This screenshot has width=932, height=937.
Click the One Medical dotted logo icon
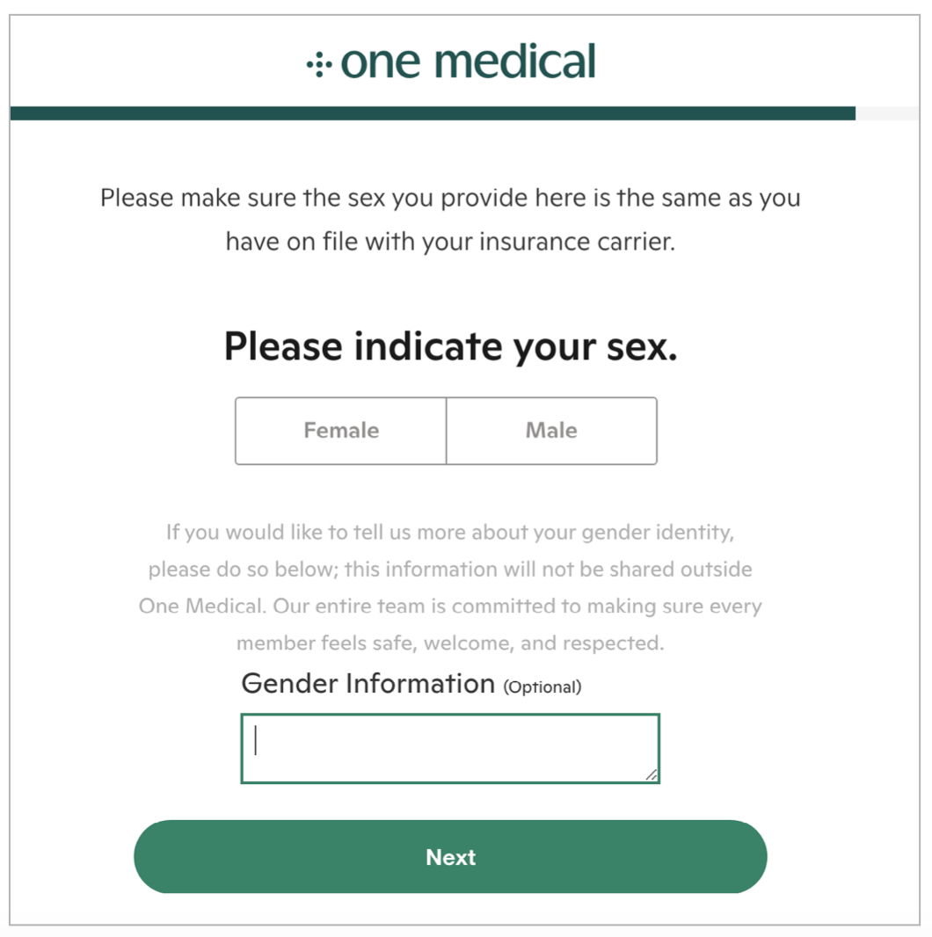[x=318, y=64]
